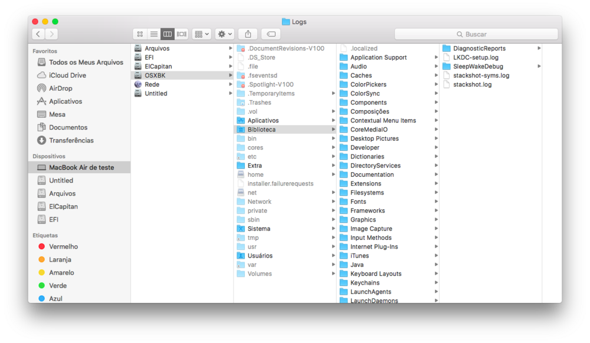
Task: Switch to list view mode
Action: click(x=153, y=34)
